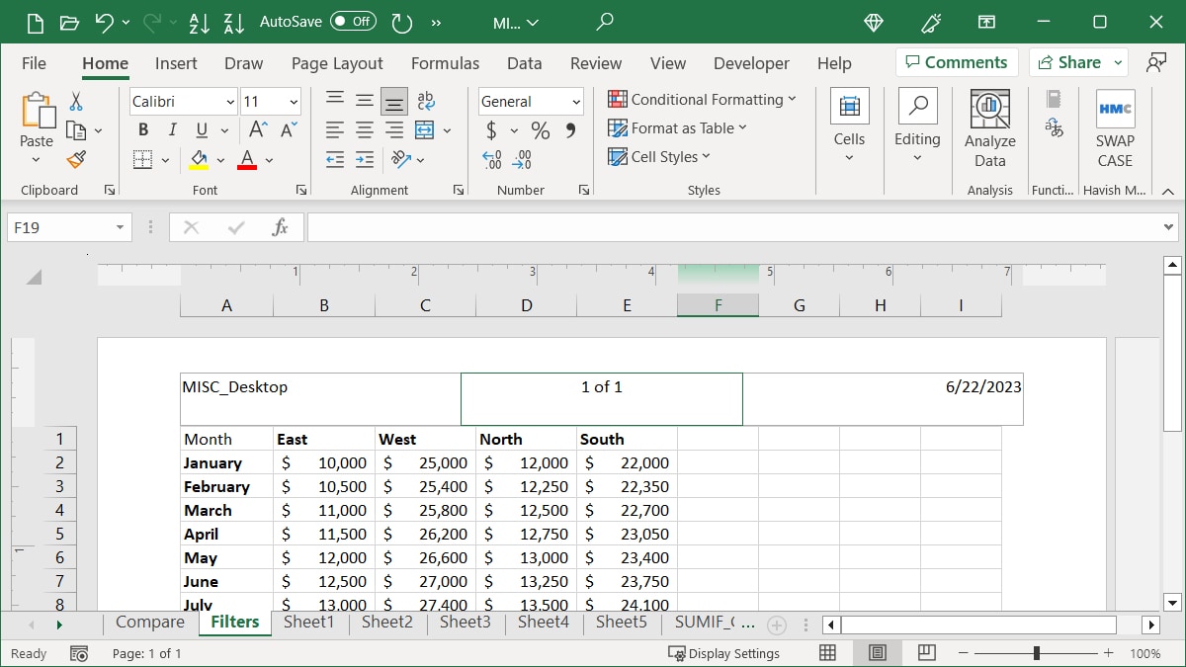Image resolution: width=1186 pixels, height=667 pixels.
Task: Toggle the AutoSave switch
Action: pyautogui.click(x=353, y=20)
